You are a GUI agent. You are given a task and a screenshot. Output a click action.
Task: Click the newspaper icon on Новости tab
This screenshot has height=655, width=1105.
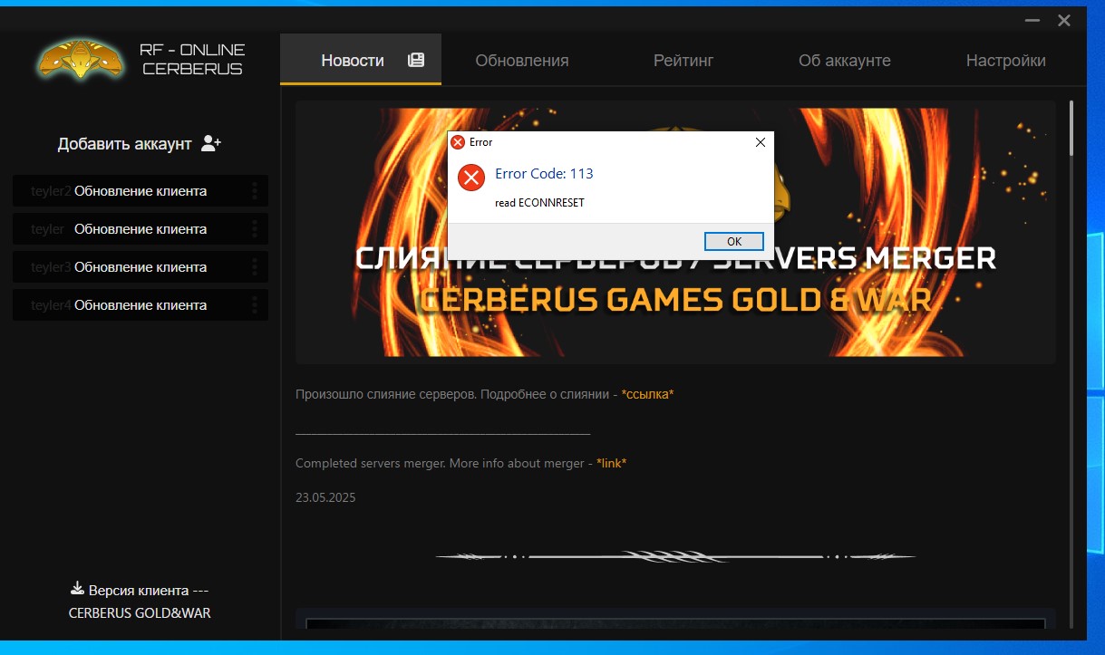click(x=416, y=61)
